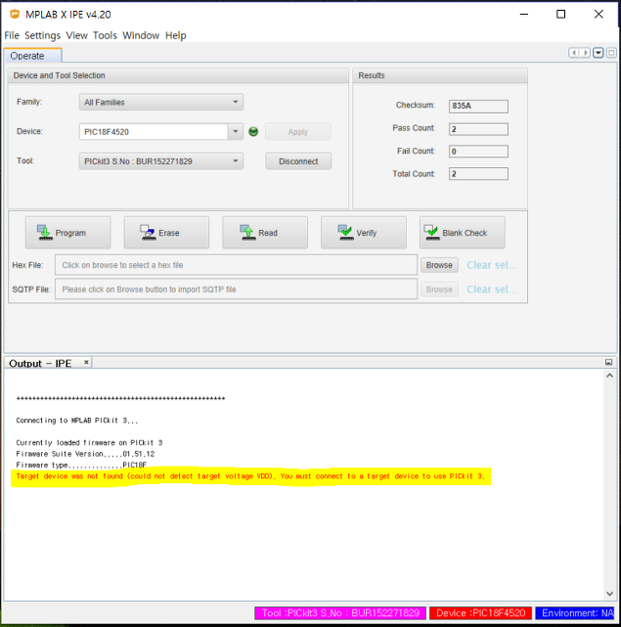The width and height of the screenshot is (621, 627).
Task: Click the Firmware type PIC18F line
Action: click(81, 465)
